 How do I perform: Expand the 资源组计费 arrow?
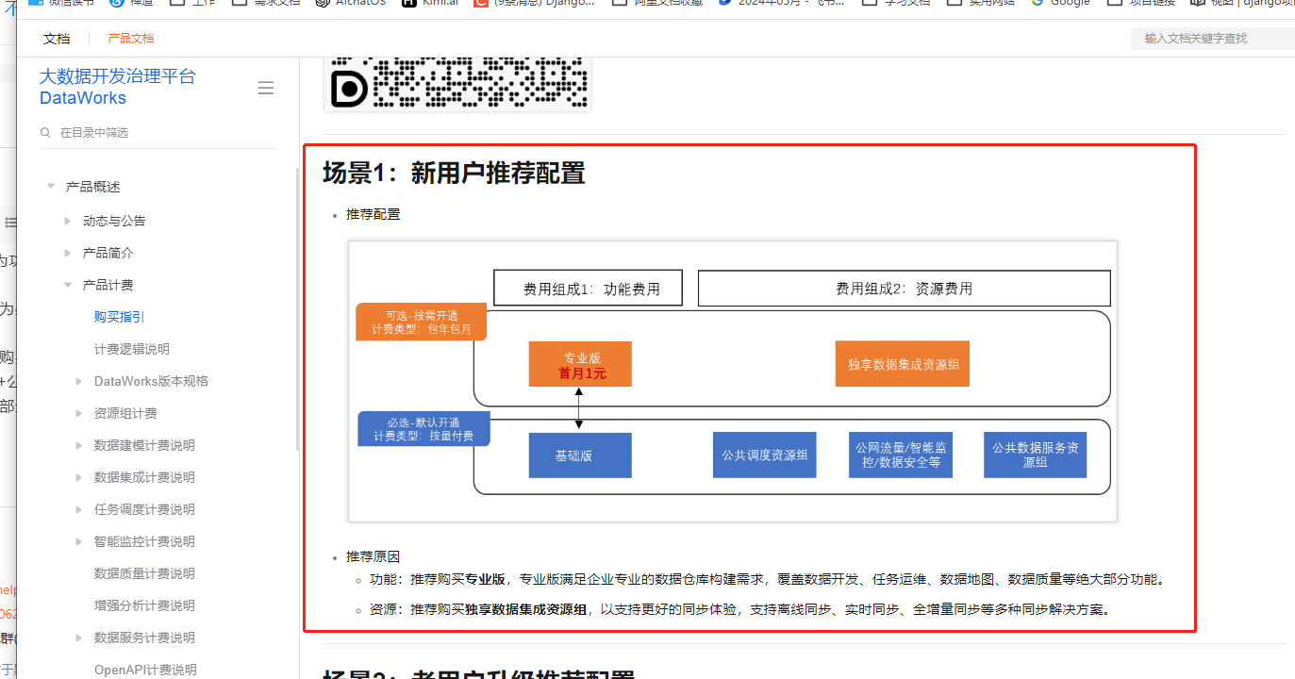[x=79, y=413]
